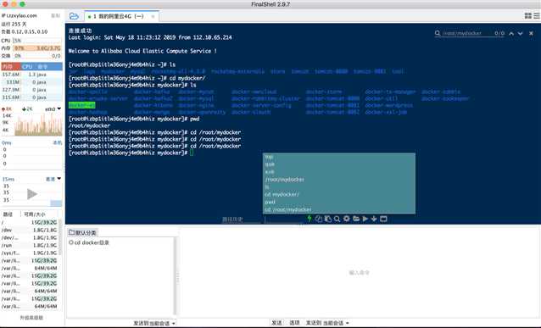Image resolution: width=541 pixels, height=328 pixels.
Task: Click the gray play button in latency panel
Action: pos(32,194)
